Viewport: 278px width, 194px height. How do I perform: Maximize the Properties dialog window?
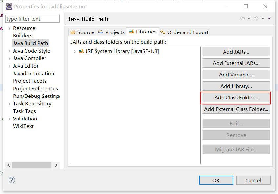246,6
